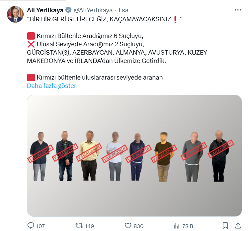The image size is (251, 231).
Task: Open view analytics bar chart icon
Action: [x=176, y=226]
